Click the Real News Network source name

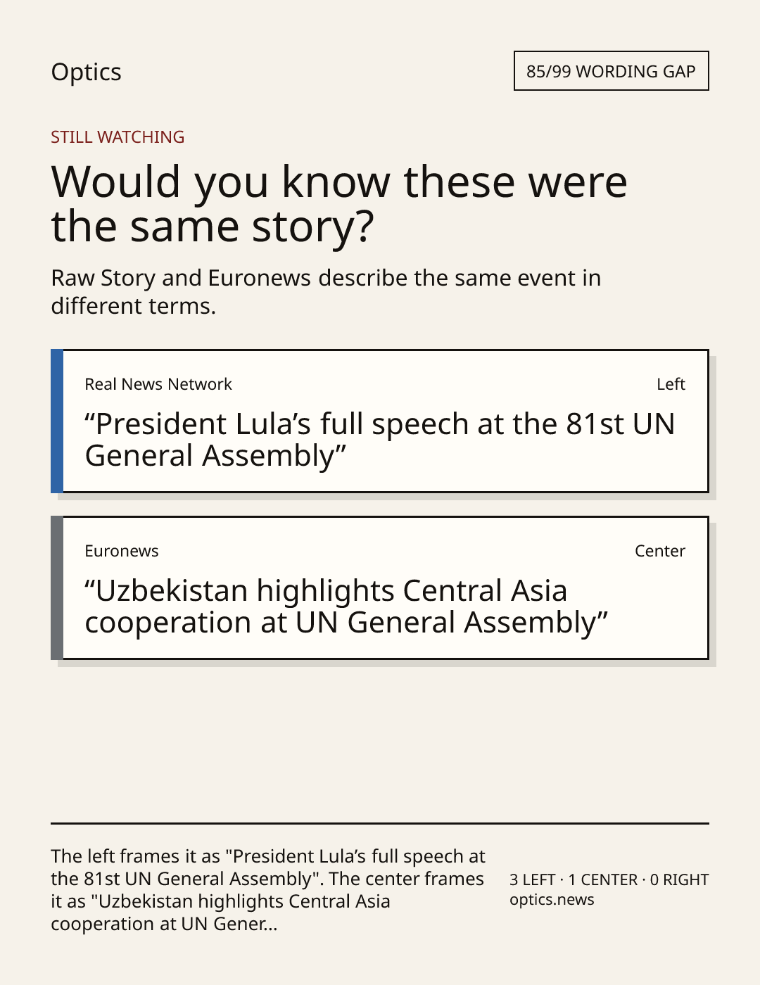[158, 384]
